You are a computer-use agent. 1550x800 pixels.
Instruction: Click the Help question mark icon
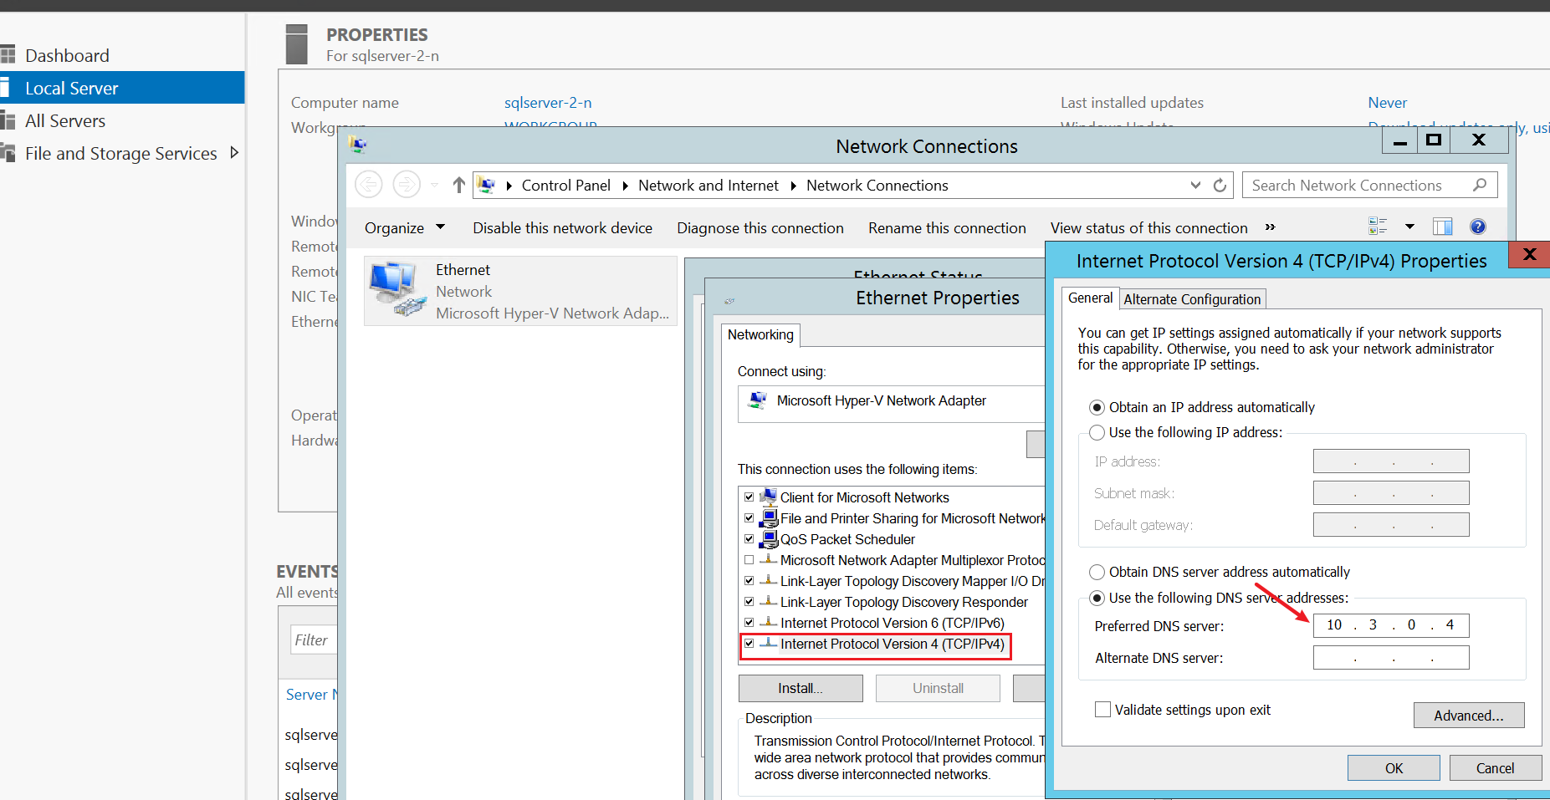(1478, 227)
